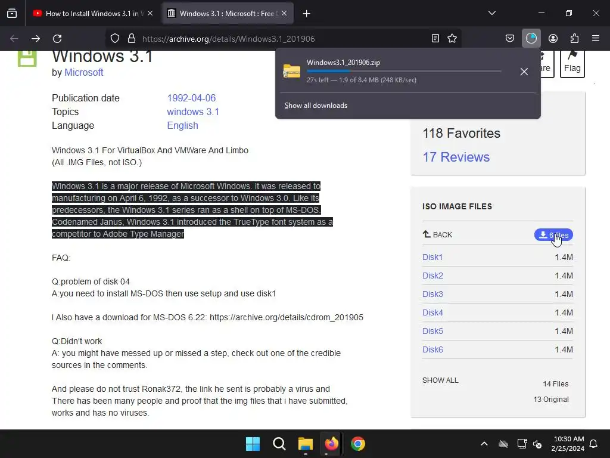Screen dimensions: 610x458
Task: Open the windows 3.1 topic link
Action: pyautogui.click(x=193, y=112)
